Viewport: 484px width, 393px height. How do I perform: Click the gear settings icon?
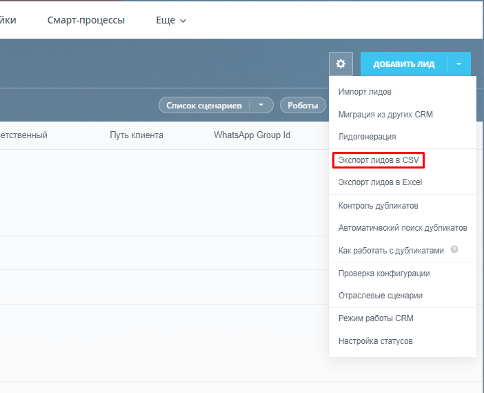[x=341, y=64]
